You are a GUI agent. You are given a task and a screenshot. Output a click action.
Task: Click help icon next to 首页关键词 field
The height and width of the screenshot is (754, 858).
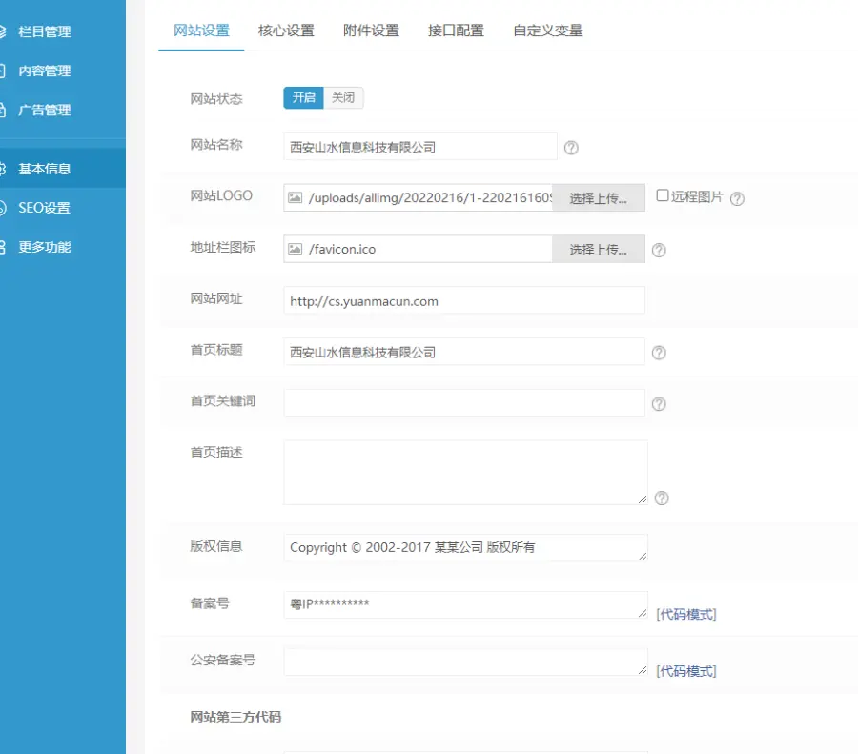click(659, 404)
